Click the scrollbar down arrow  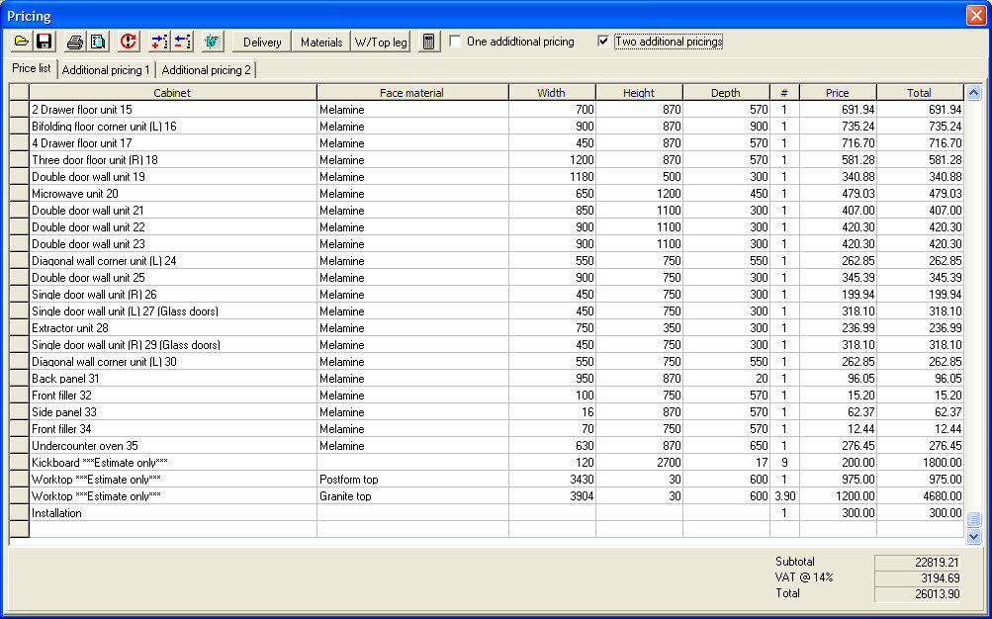click(x=973, y=536)
